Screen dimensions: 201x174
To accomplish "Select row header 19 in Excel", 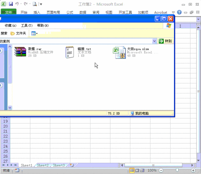I will pyautogui.click(x=5, y=121).
